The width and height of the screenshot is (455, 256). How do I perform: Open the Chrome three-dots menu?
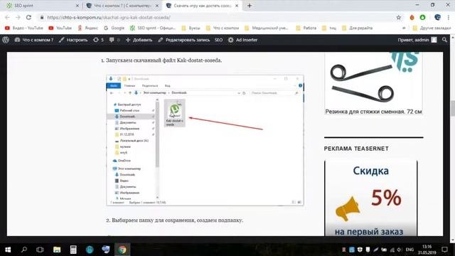coord(449,17)
